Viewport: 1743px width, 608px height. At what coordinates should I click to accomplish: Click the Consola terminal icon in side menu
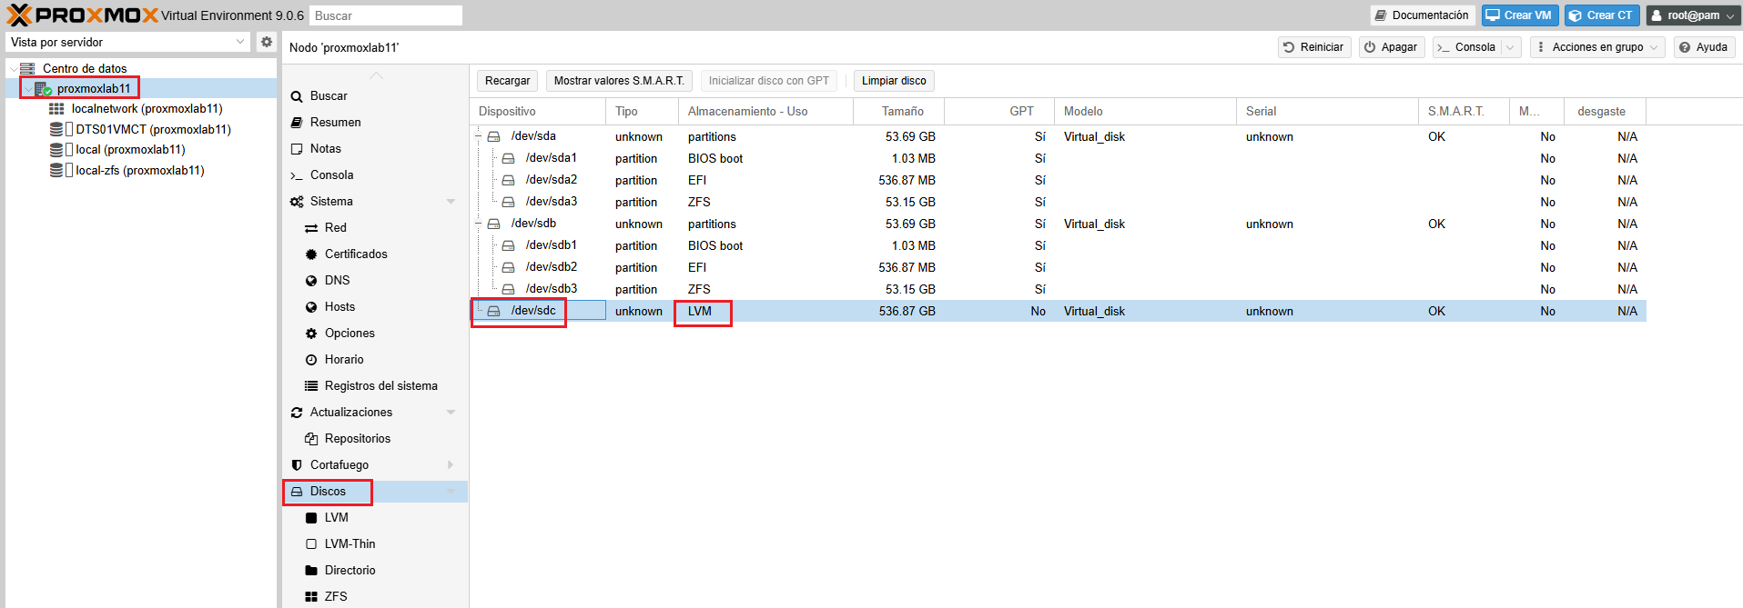click(297, 175)
